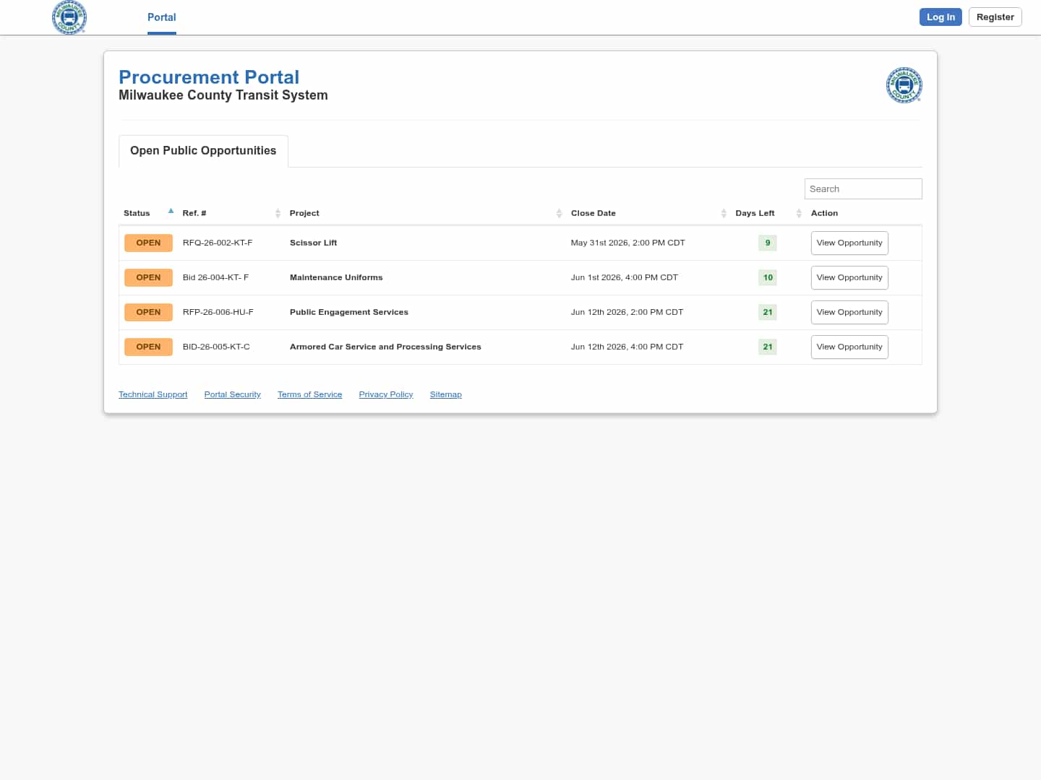Click Armored Car Service and Processing Services
This screenshot has height=780, width=1041.
click(385, 347)
